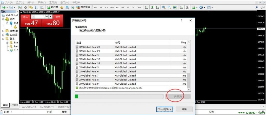Select the W1 timeframe button

(134, 8)
